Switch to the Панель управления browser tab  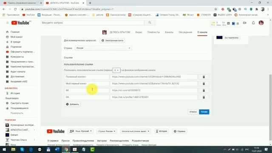22,3
